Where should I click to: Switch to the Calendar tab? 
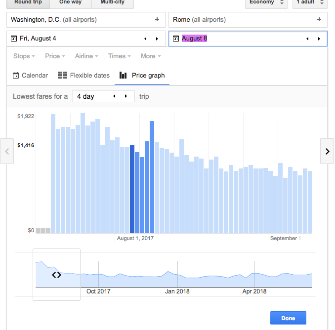pyautogui.click(x=30, y=76)
